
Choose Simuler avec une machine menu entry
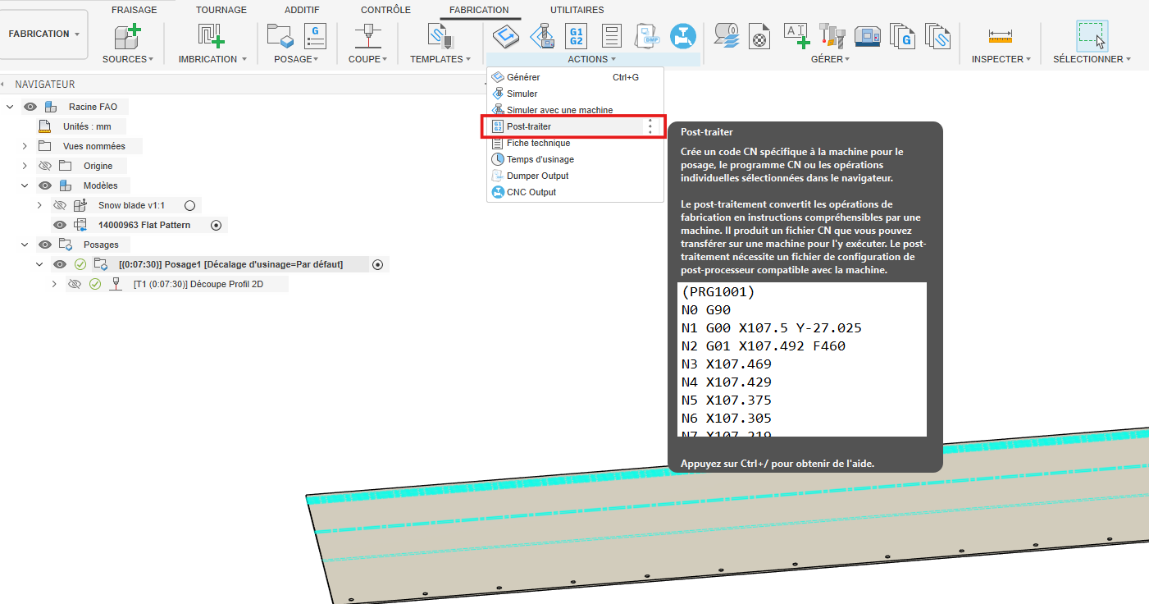(x=575, y=110)
